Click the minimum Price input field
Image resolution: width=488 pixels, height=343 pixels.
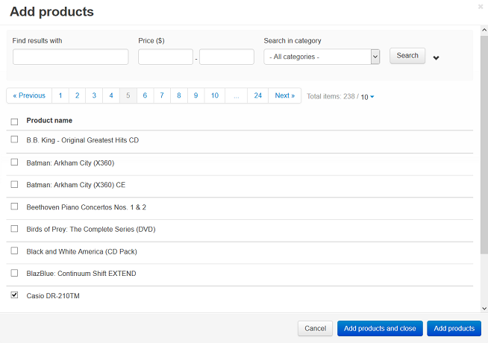[x=166, y=57]
